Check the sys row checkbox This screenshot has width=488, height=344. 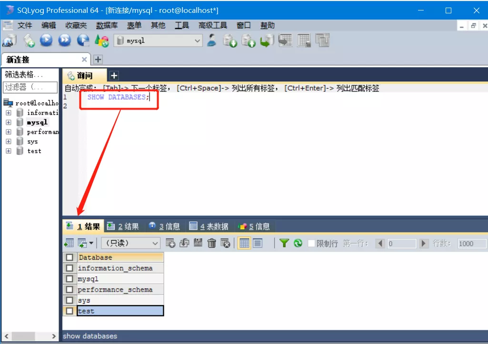tap(70, 300)
